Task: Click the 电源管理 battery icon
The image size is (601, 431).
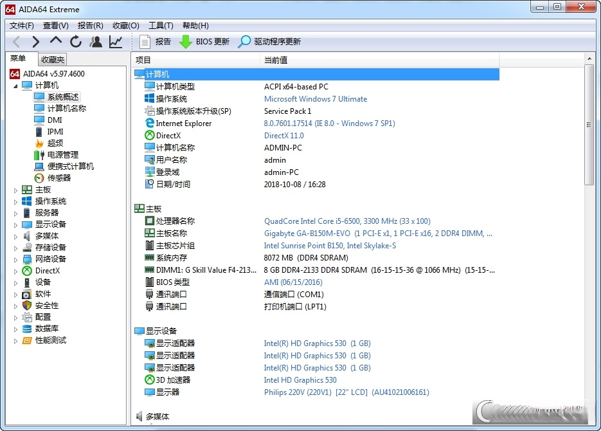Action: (x=39, y=155)
